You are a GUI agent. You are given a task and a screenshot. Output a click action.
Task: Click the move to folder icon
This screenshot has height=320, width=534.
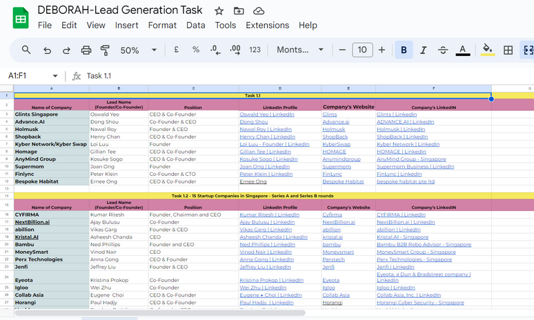tap(239, 11)
